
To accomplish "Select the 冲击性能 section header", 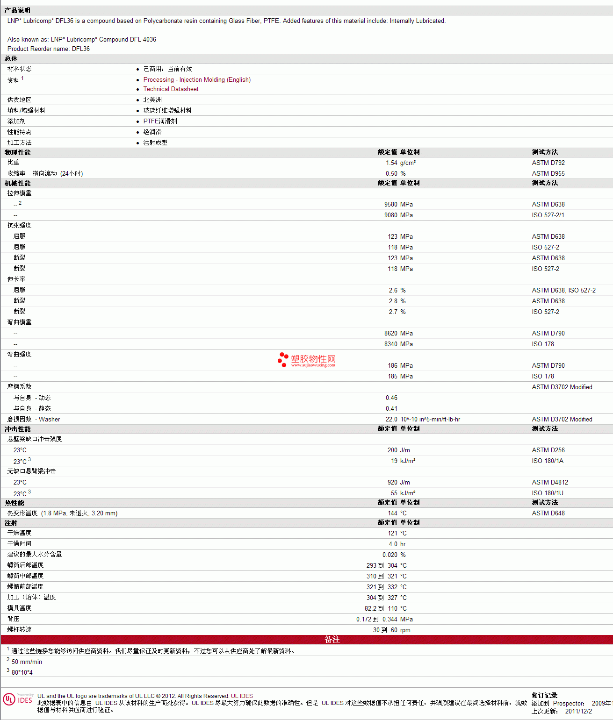I will [x=17, y=429].
